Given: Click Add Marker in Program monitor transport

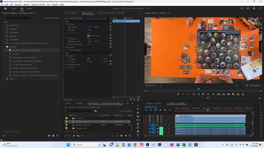Looking at the screenshot, I should point(178,94).
